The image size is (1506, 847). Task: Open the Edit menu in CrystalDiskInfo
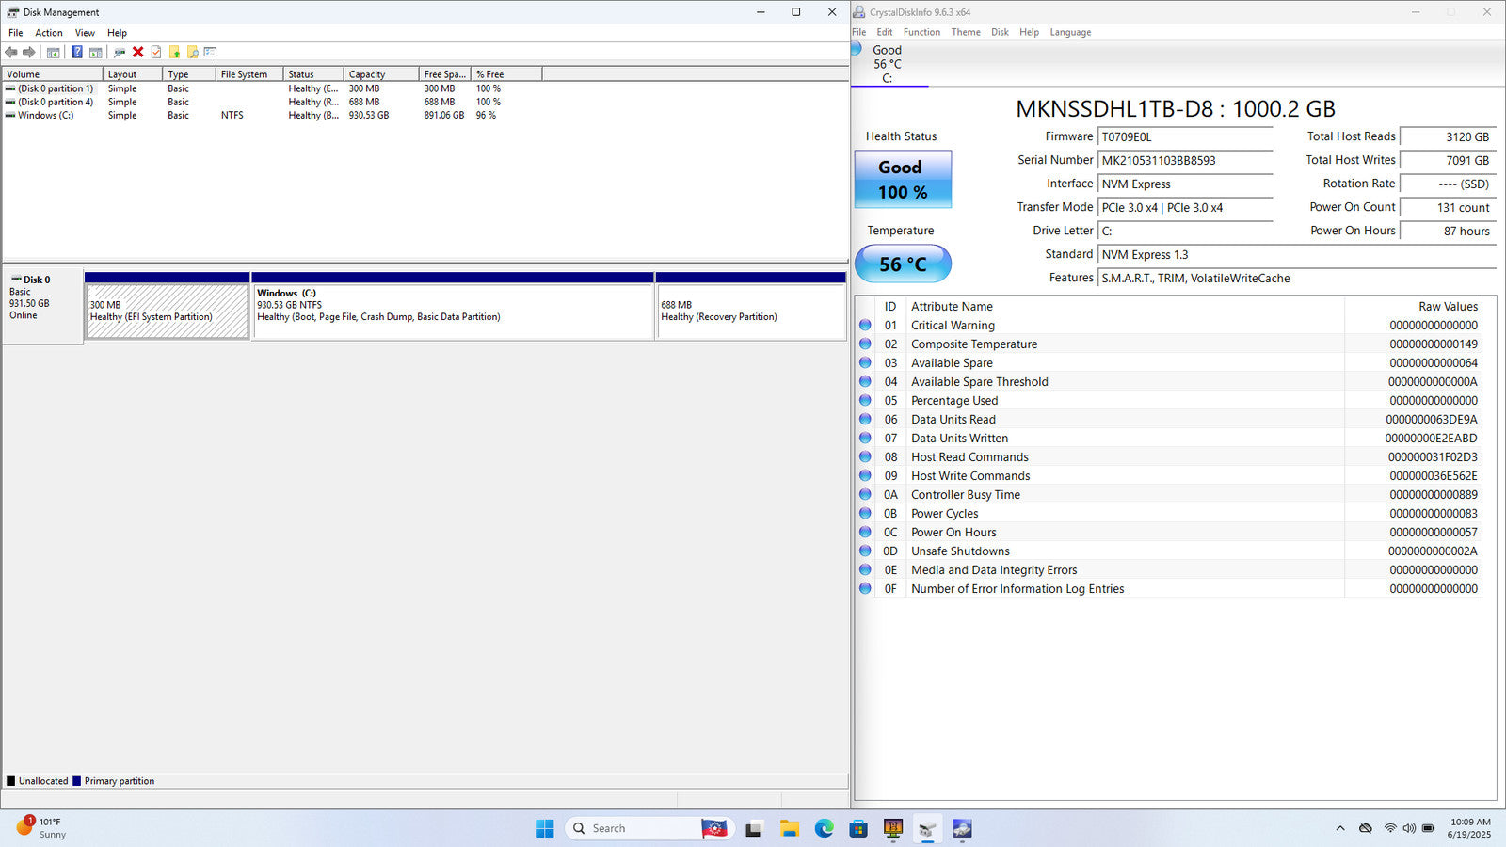(x=885, y=32)
